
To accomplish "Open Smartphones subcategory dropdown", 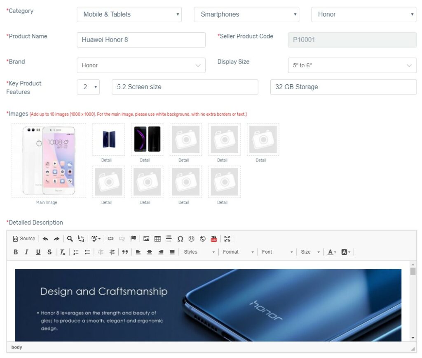I will [246, 14].
